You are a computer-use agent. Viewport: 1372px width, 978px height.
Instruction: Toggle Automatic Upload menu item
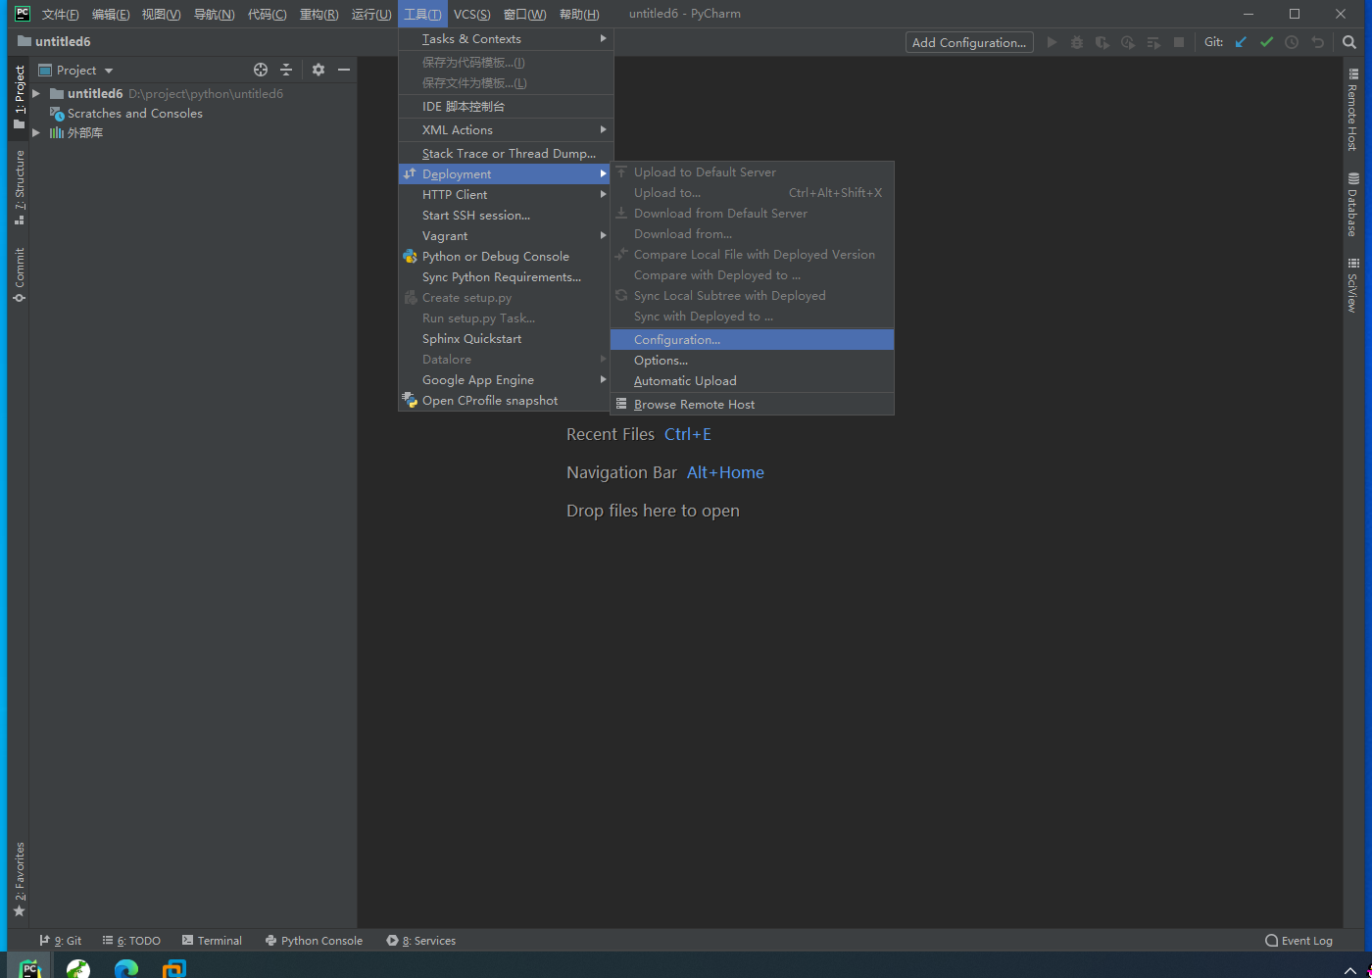(752, 380)
